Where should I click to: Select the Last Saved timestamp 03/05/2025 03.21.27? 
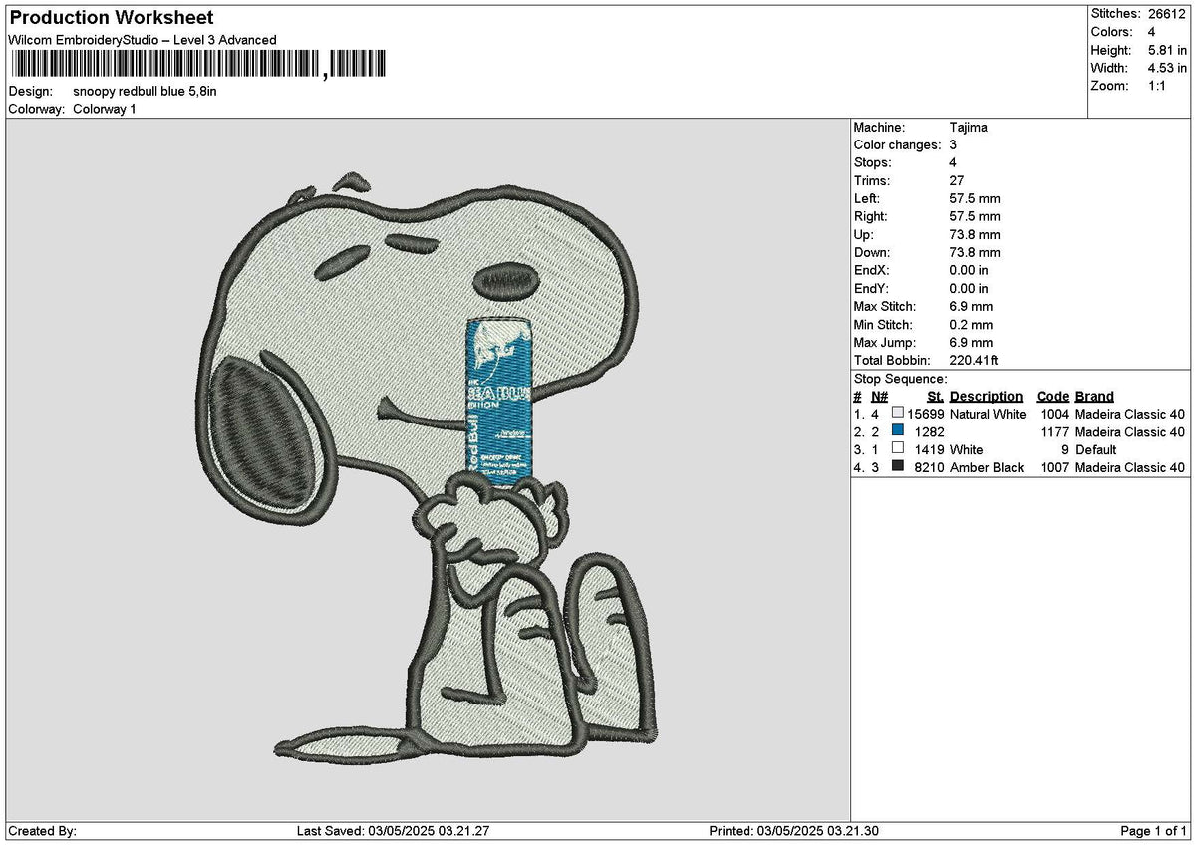429,831
